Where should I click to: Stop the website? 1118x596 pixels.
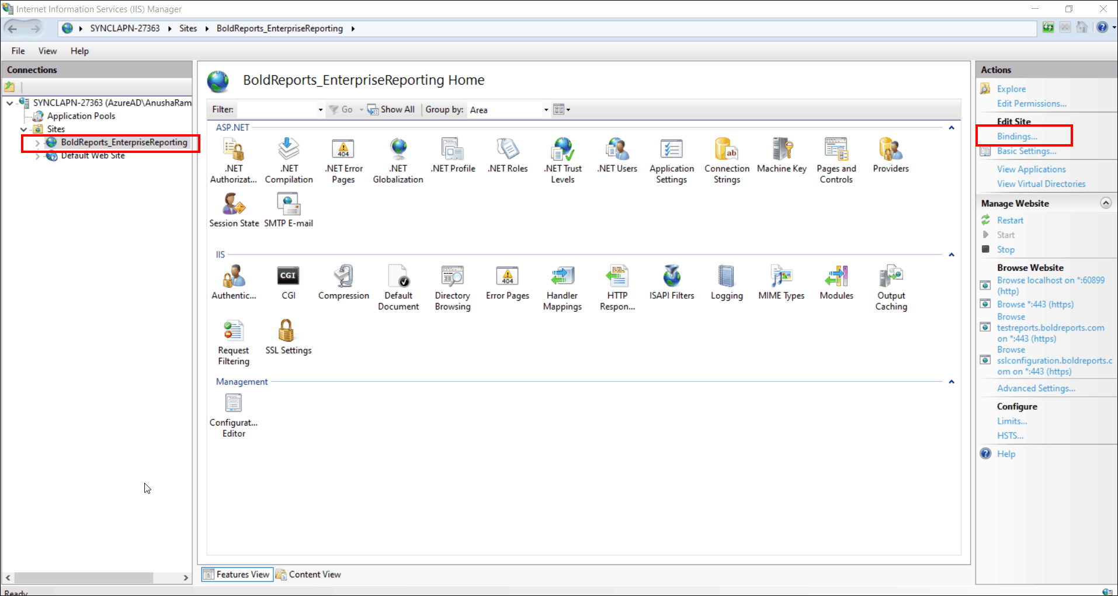(x=1005, y=249)
